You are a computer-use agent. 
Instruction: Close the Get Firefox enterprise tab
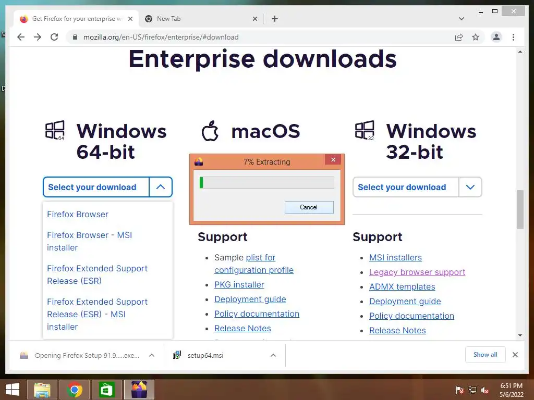point(130,19)
